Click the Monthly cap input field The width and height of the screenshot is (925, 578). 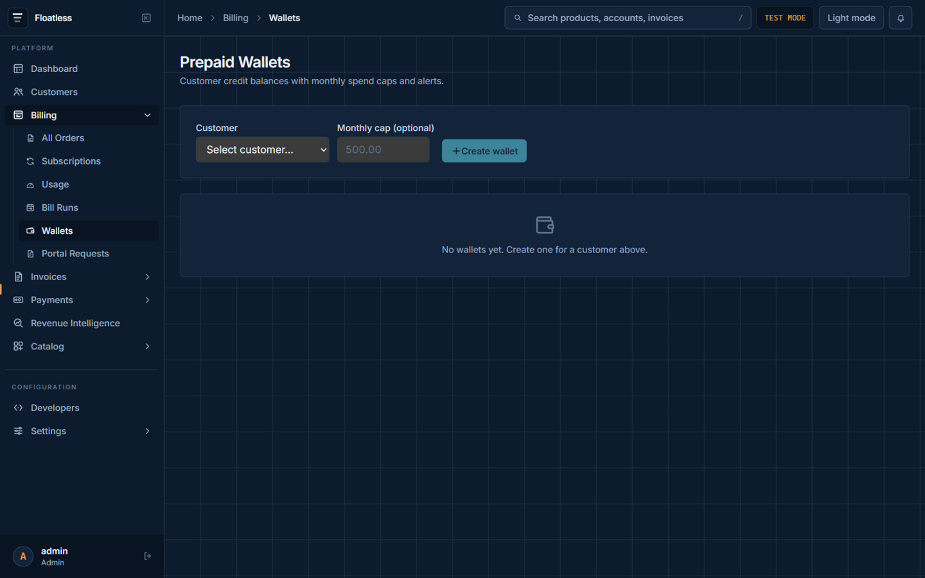pos(383,150)
